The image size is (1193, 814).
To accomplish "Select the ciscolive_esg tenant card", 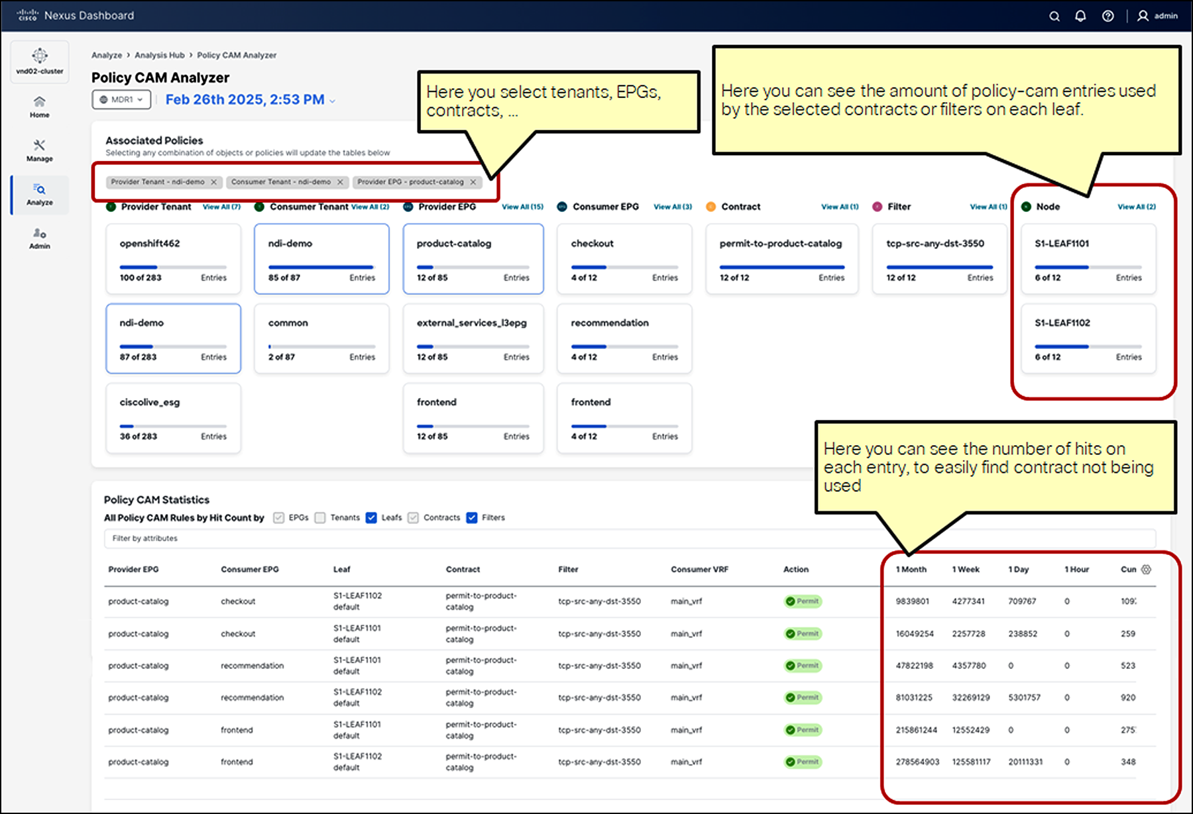I will (x=173, y=418).
